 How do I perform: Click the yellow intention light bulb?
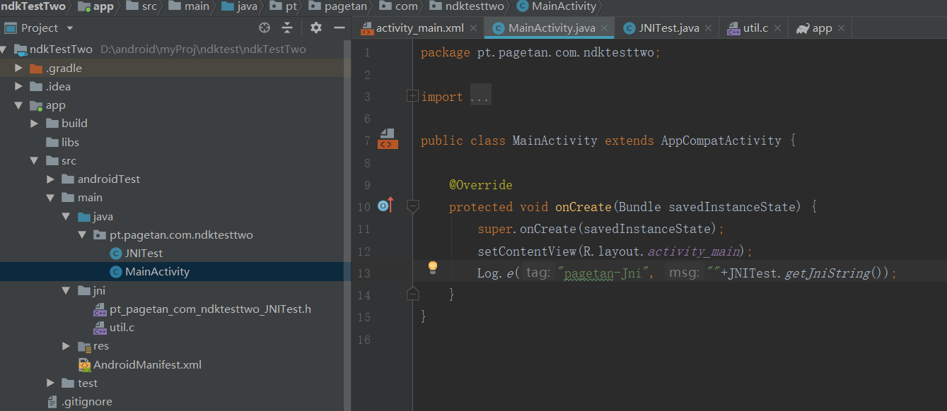tap(433, 268)
